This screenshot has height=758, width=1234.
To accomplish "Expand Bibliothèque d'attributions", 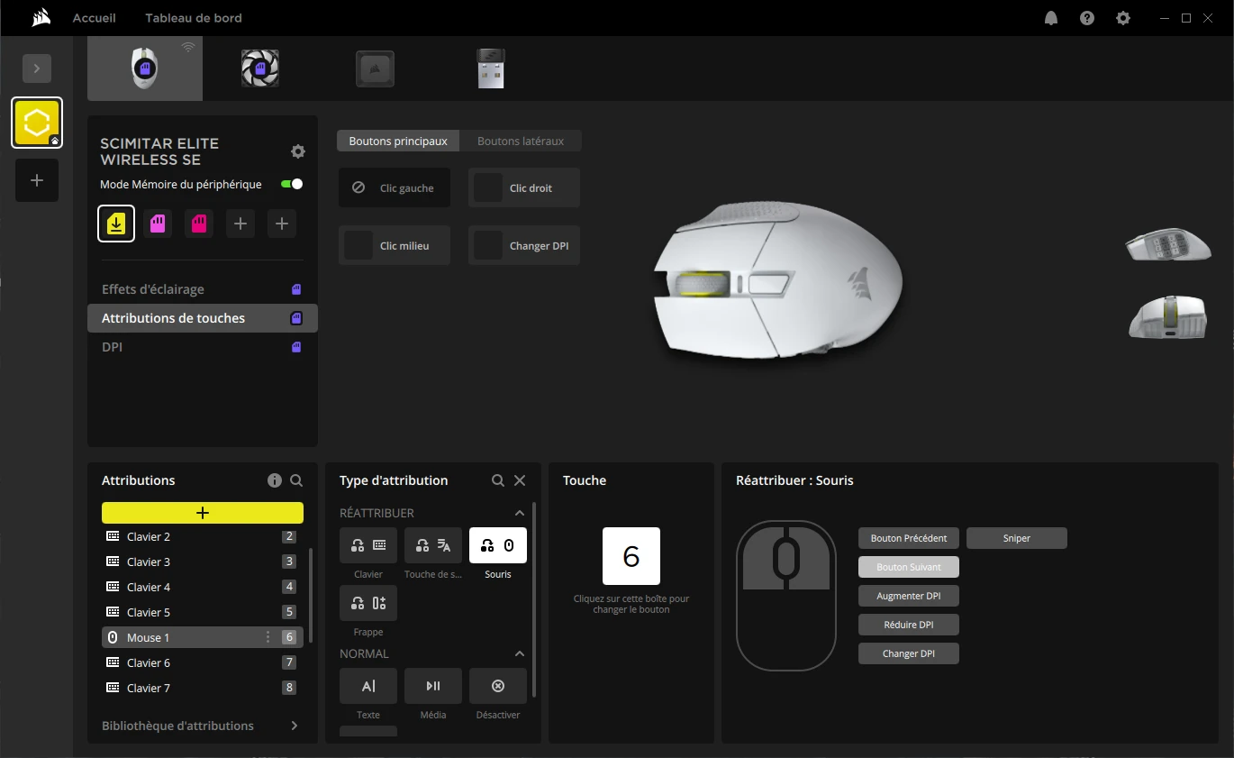I will tap(203, 726).
